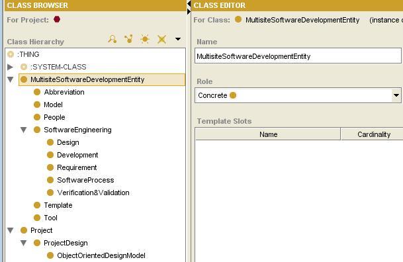Open the Role dropdown showing Concrete

coord(298,95)
